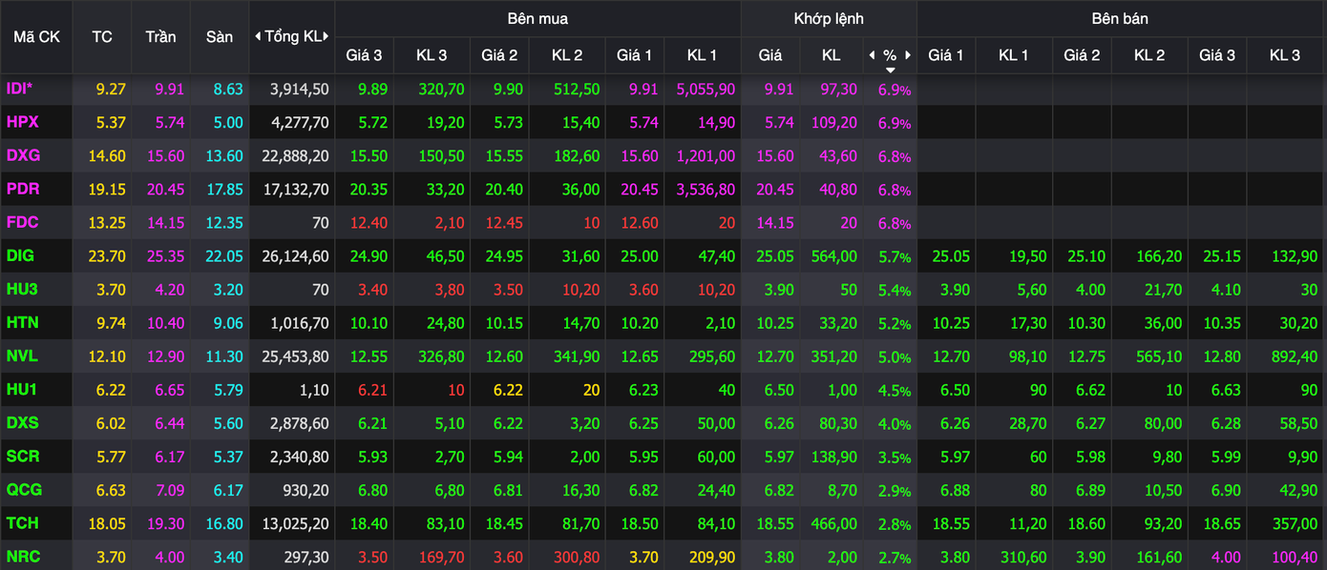Click the TC column header
The image size is (1327, 570).
click(102, 37)
